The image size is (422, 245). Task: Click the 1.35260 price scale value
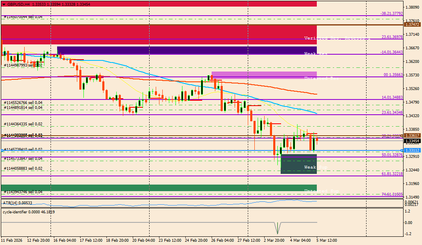pyautogui.click(x=412, y=88)
